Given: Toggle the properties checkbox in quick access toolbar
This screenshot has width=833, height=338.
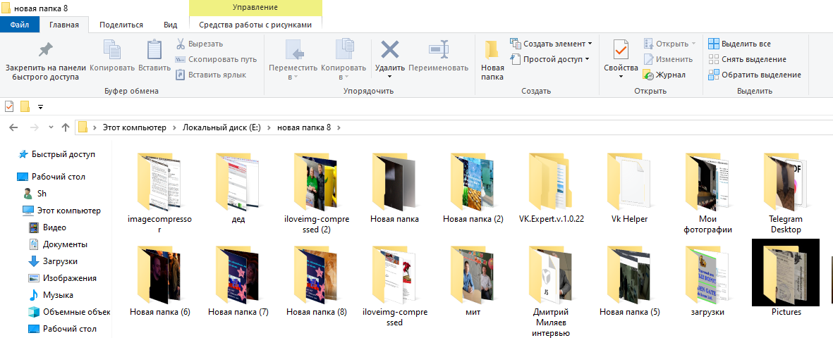Looking at the screenshot, I should pyautogui.click(x=9, y=107).
